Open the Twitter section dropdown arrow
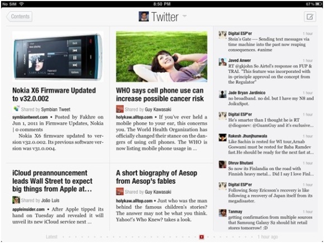Image resolution: width=324 pixels, height=243 pixels. 184,16
